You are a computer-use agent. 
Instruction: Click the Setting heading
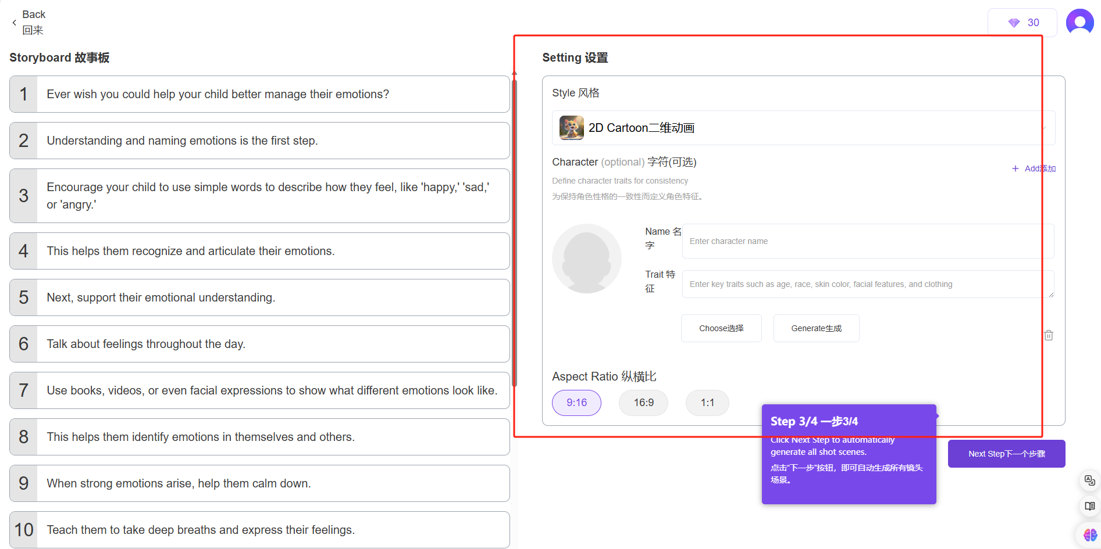[x=575, y=58]
